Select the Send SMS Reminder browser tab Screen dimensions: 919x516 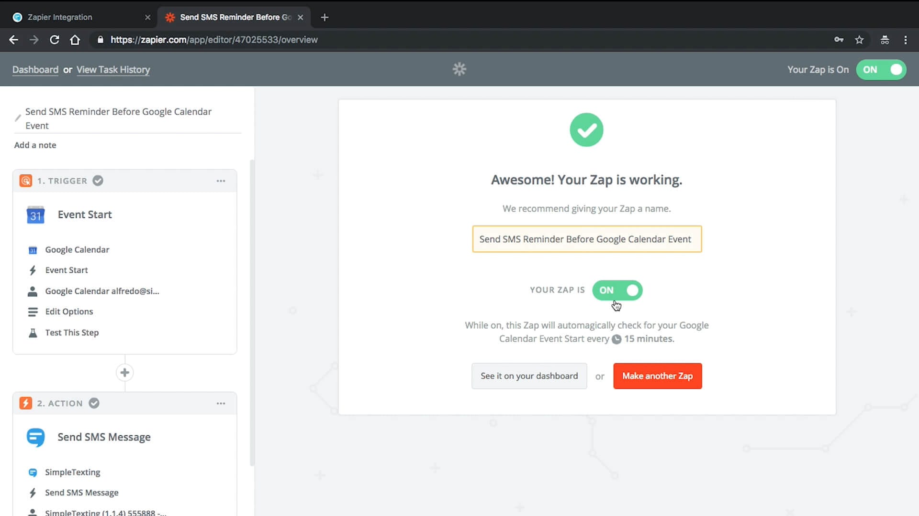coord(235,17)
